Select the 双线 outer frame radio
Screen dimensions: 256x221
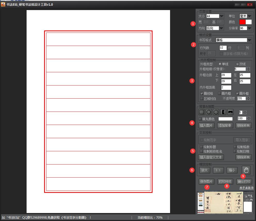[237, 64]
